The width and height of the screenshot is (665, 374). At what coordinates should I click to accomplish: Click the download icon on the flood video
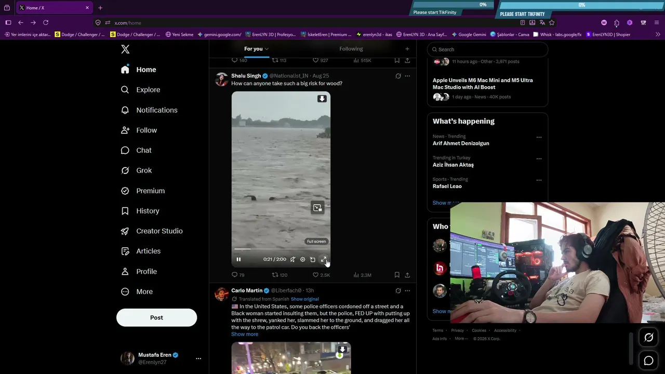tap(322, 99)
